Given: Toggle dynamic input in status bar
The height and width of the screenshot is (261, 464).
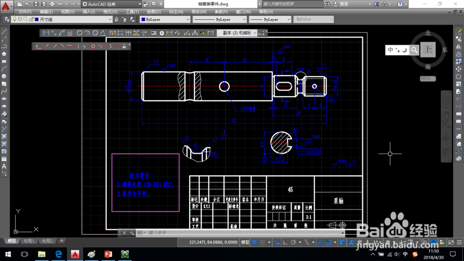Looking at the screenshot, I should coord(277,242).
